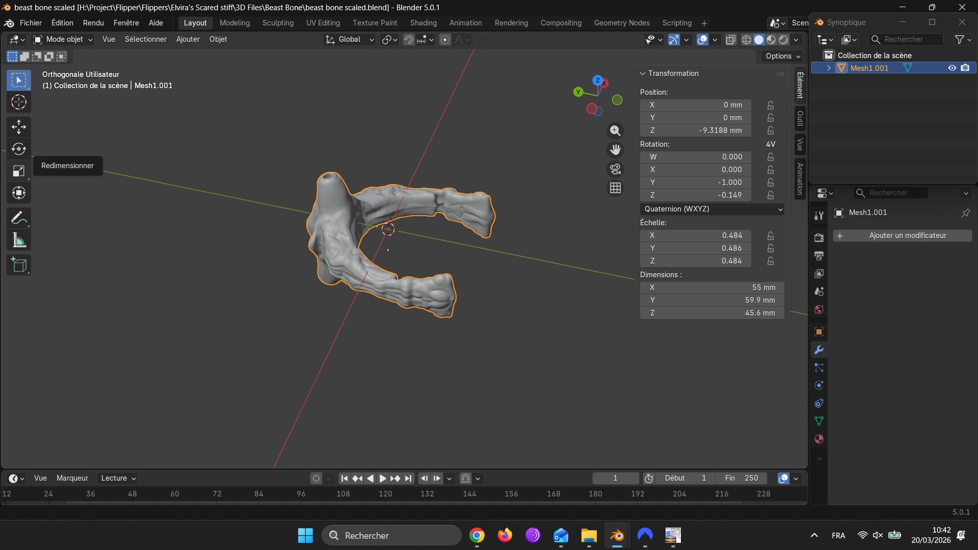978x550 pixels.
Task: Click the Add Cube tool icon
Action: 19,265
